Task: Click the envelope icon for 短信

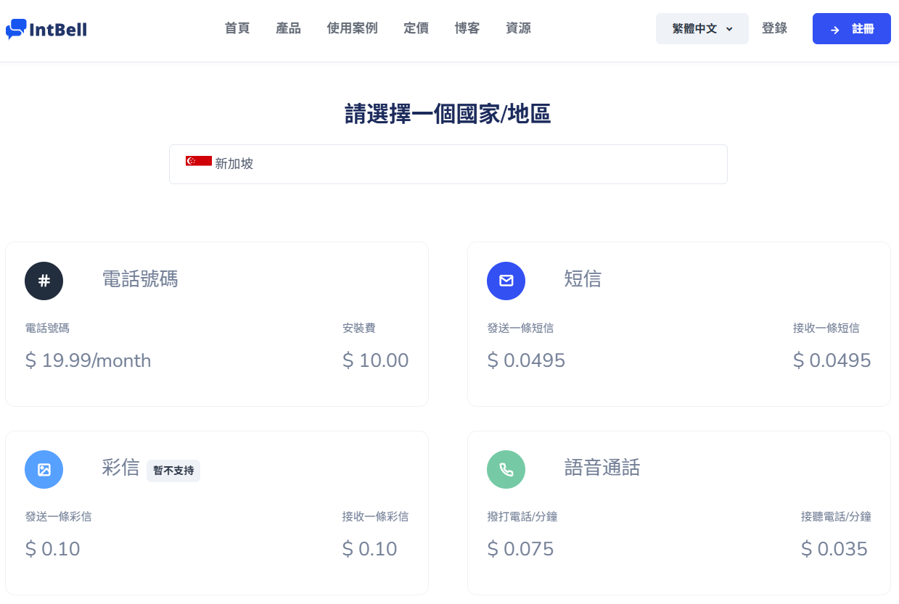Action: [506, 281]
